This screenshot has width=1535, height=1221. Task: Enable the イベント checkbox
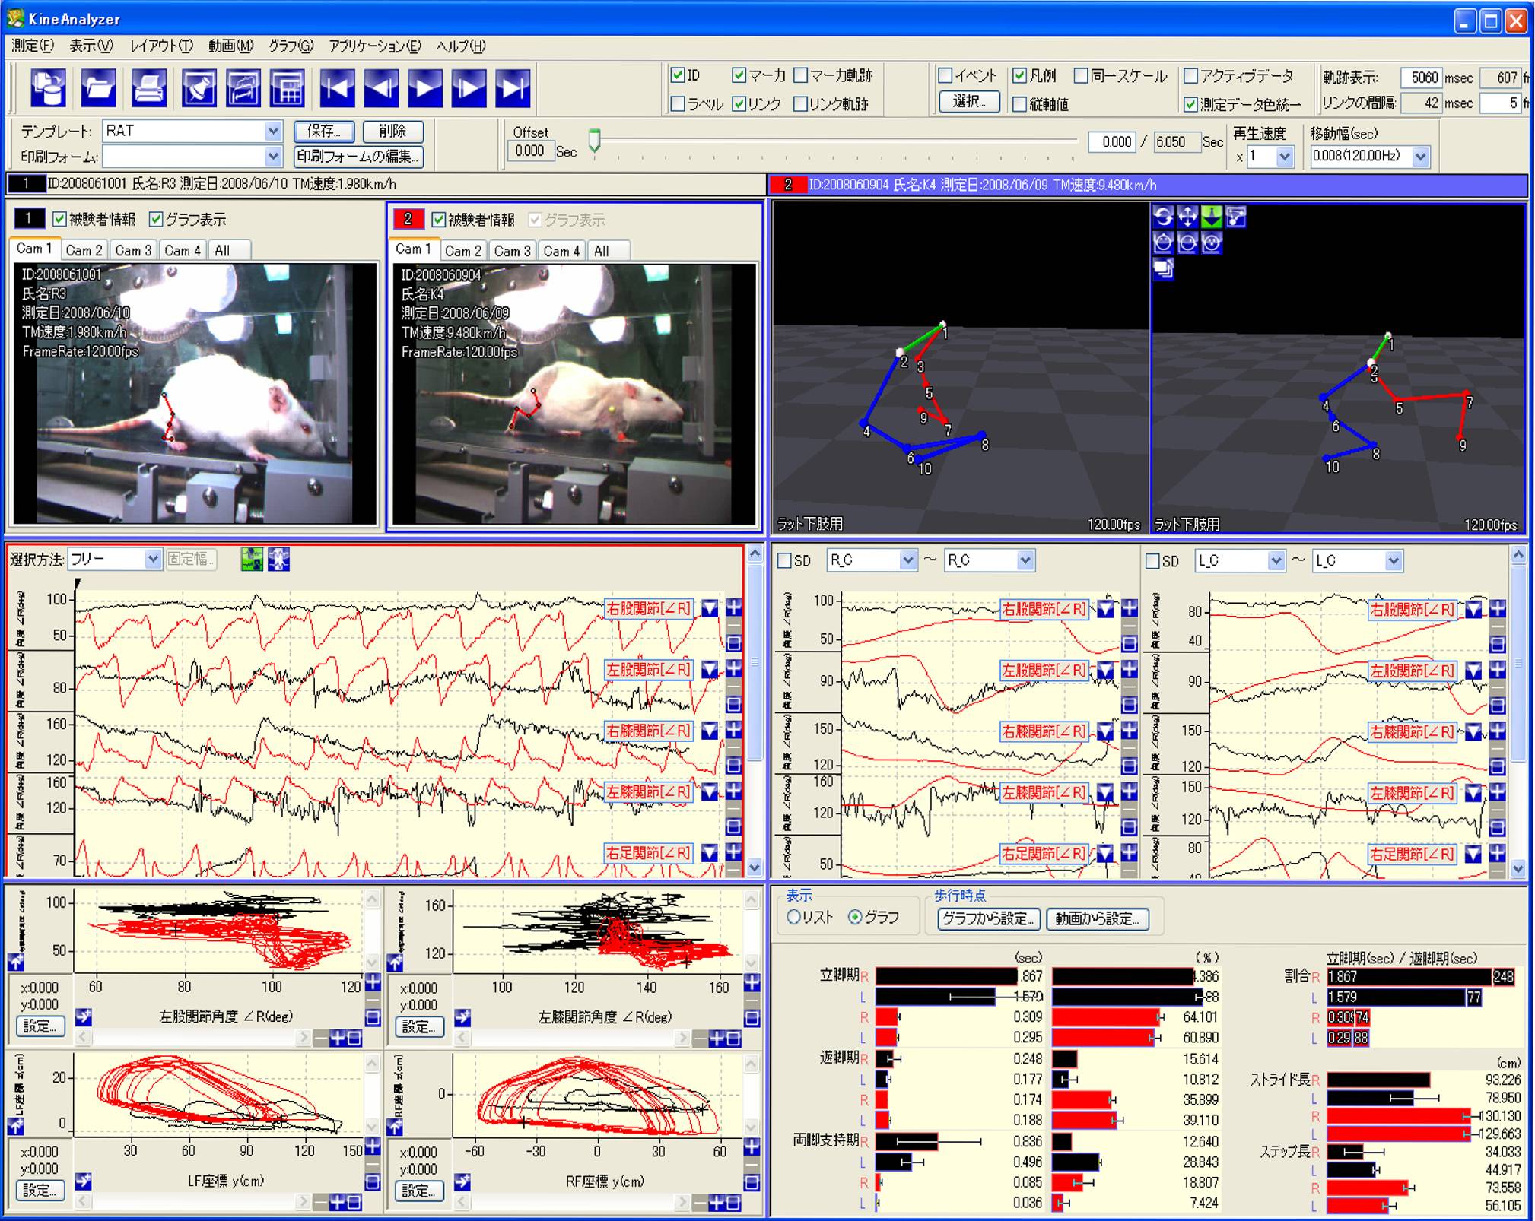(x=945, y=75)
